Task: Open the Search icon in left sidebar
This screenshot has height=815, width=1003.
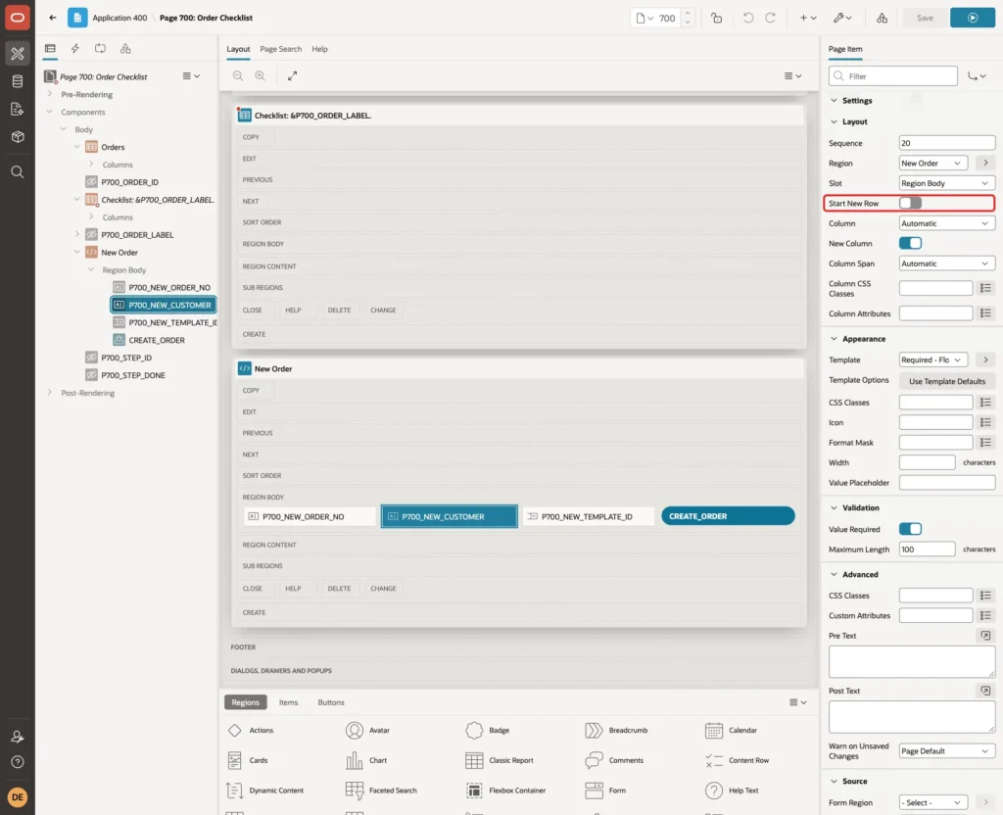Action: coord(18,172)
